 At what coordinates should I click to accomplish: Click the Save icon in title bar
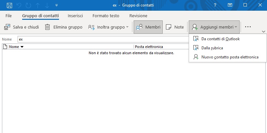coord(9,5)
